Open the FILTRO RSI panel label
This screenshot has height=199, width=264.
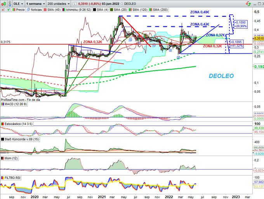[13, 178]
